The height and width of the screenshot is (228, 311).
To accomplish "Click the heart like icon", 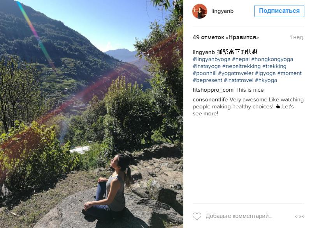I will (197, 216).
